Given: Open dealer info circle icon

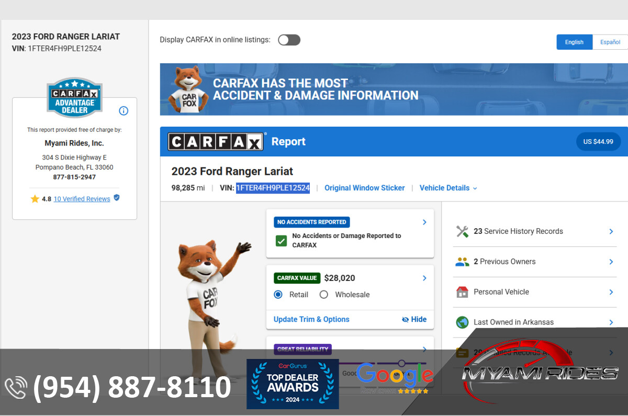Looking at the screenshot, I should click(124, 111).
